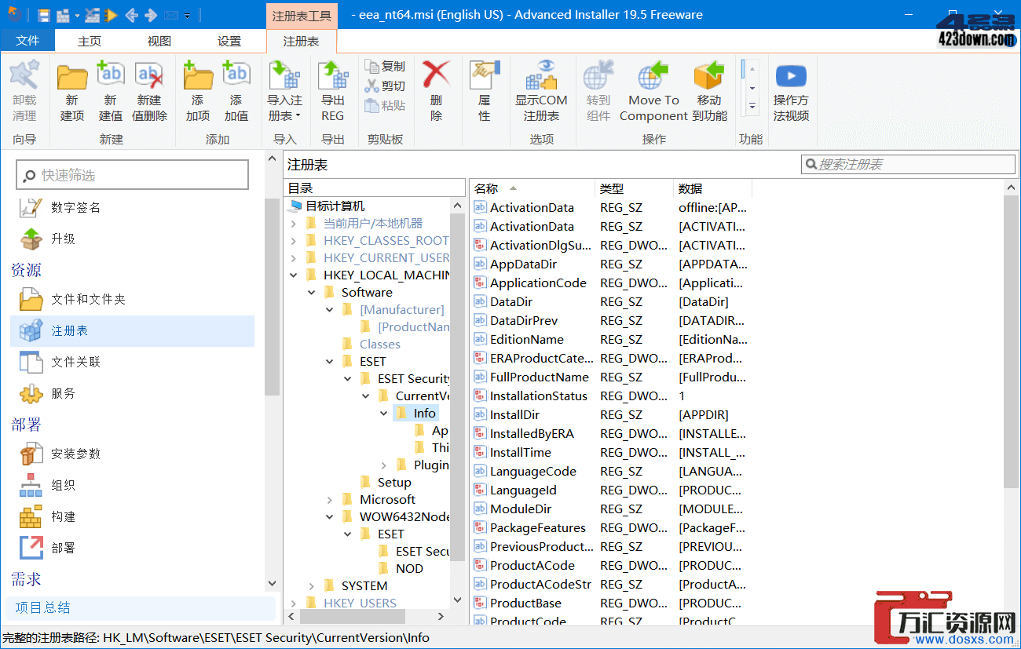Select the NOD key in tree
This screenshot has height=649, width=1021.
410,568
